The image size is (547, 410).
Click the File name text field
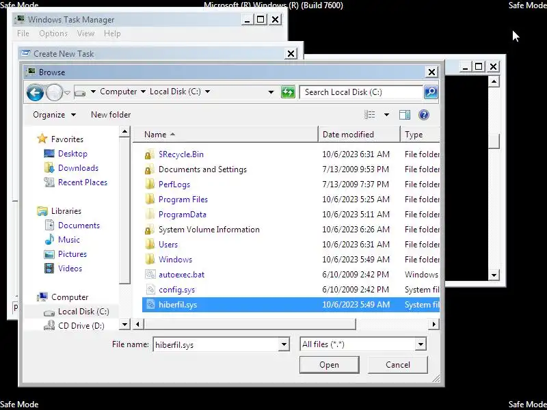point(216,345)
